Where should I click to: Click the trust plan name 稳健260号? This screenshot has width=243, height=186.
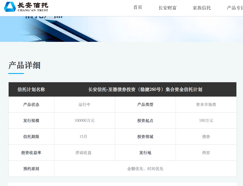[x=145, y=89]
